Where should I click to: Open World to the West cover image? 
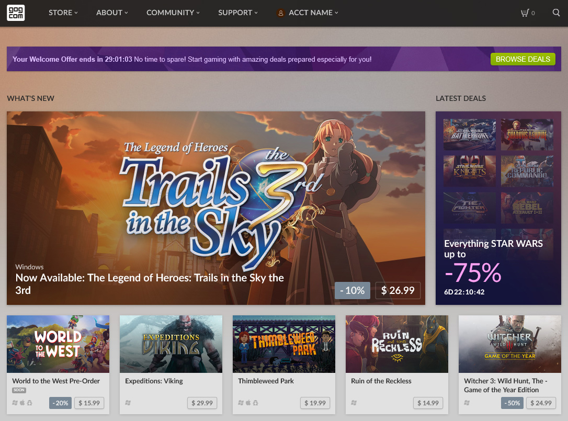tap(58, 344)
